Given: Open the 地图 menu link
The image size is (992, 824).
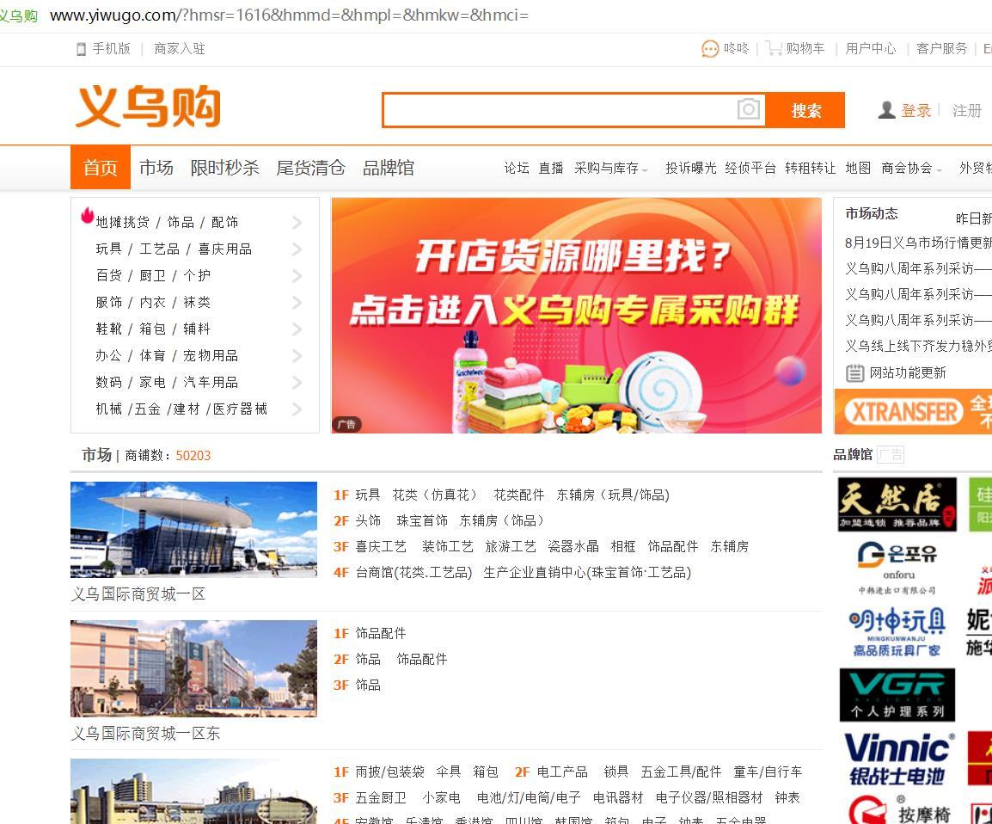Looking at the screenshot, I should [x=858, y=168].
